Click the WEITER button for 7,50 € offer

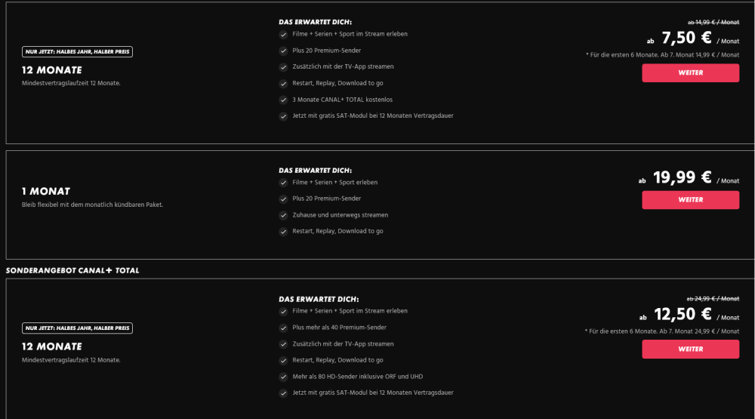click(690, 73)
